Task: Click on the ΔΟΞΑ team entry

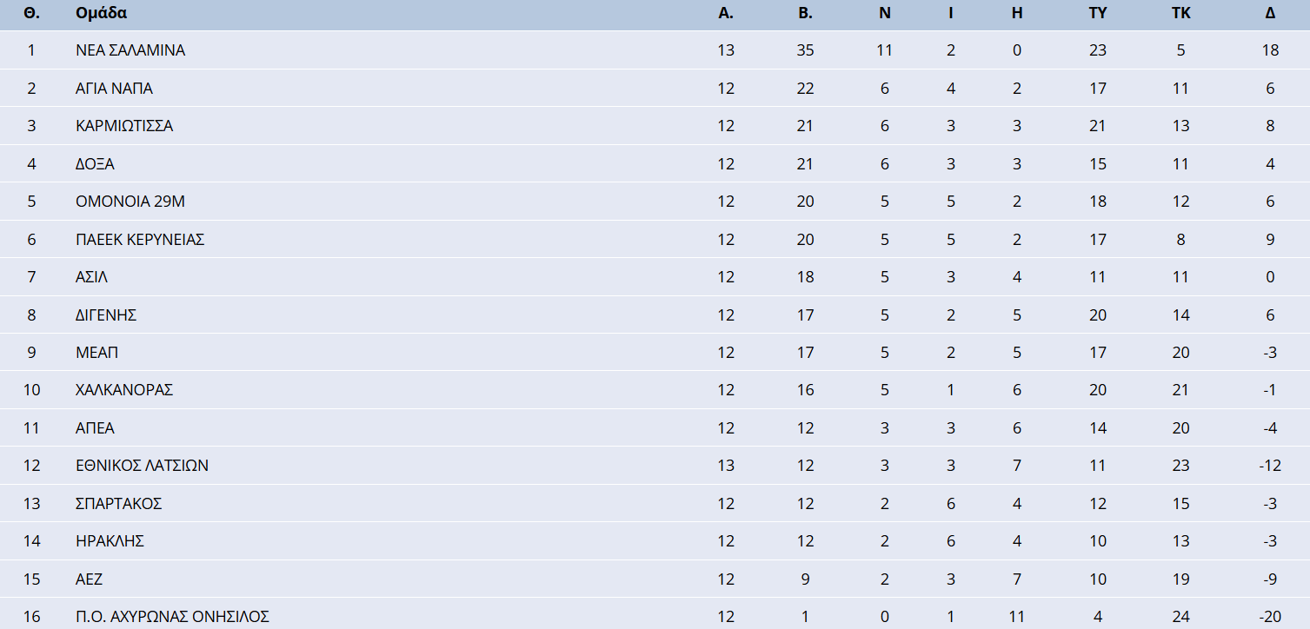Action: coord(95,164)
